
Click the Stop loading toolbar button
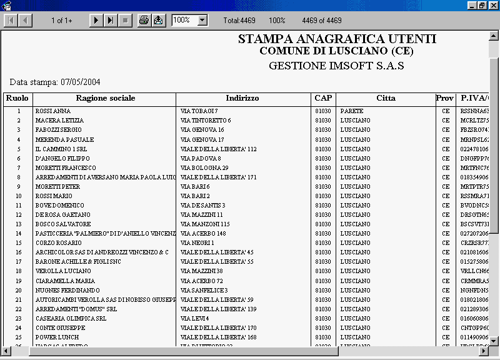[x=126, y=21]
